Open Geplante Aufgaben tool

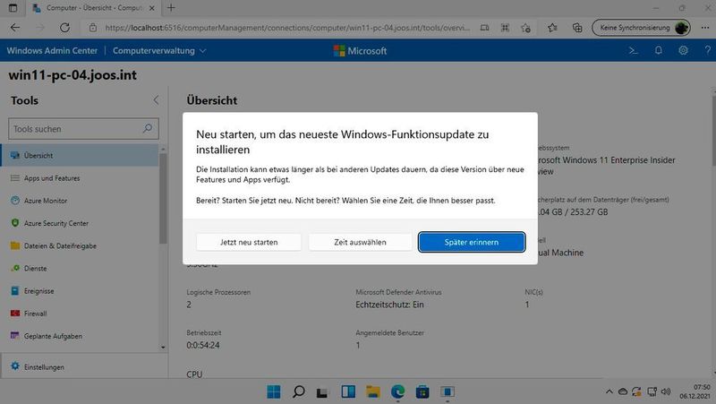tap(81, 336)
